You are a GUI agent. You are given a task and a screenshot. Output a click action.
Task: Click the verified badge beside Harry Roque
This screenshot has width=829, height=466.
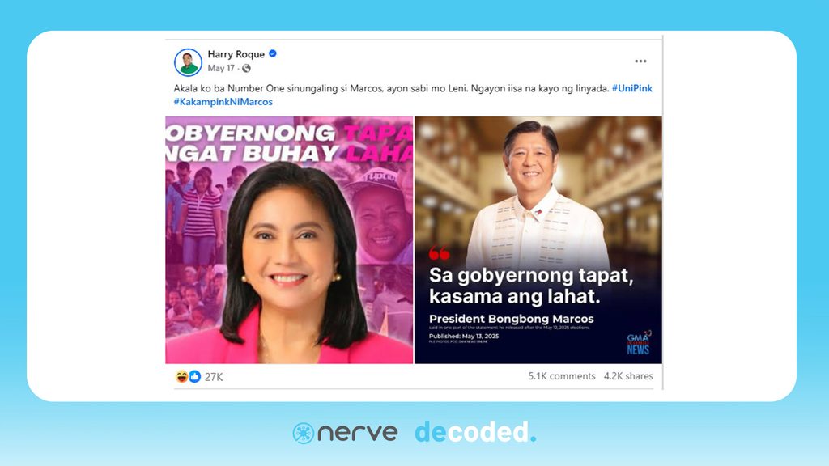tap(273, 53)
